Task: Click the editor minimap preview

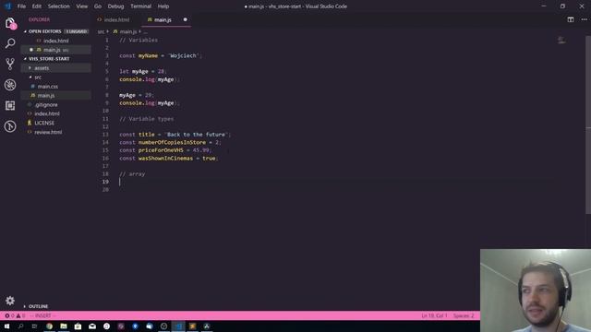Action: click(x=561, y=41)
